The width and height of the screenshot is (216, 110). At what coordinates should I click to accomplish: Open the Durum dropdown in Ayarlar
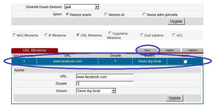pos(96,91)
